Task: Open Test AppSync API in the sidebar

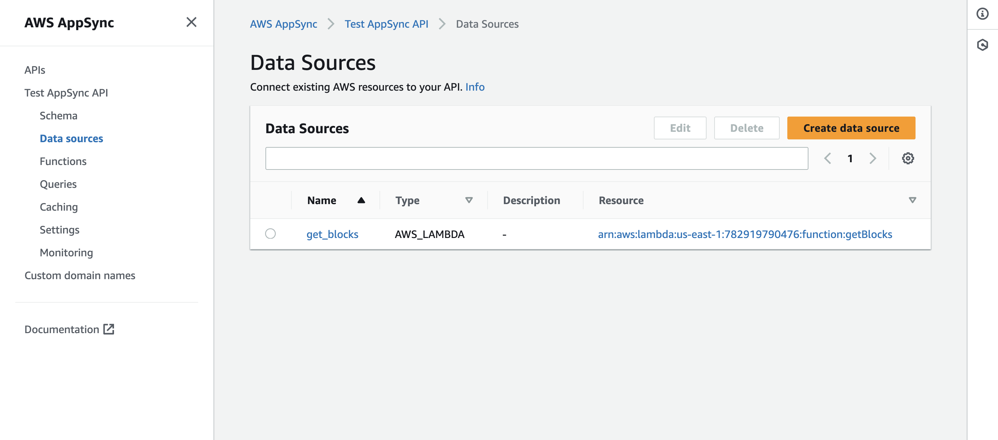Action: pyautogui.click(x=66, y=93)
